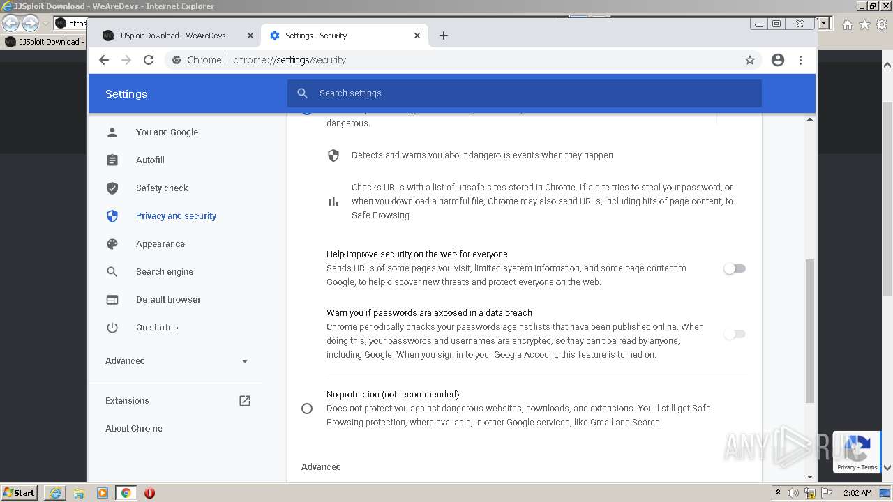Click the clipboard icon beside Autofill
893x502 pixels.
(112, 160)
